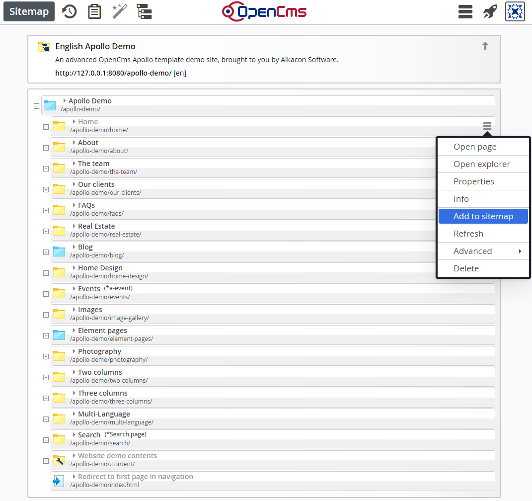Select Properties in context menu

483,181
